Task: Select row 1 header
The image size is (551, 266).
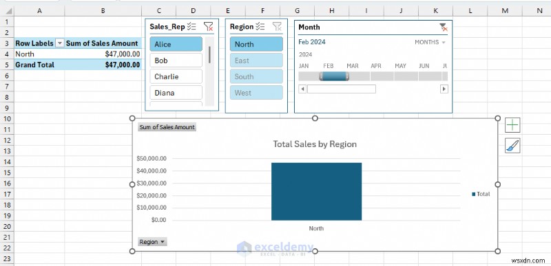Action: [7, 22]
